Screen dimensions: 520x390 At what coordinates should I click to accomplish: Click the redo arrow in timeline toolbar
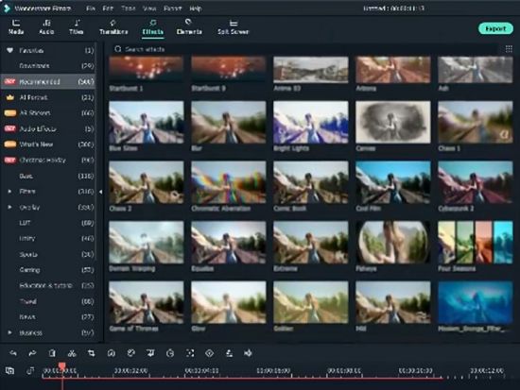click(x=32, y=353)
